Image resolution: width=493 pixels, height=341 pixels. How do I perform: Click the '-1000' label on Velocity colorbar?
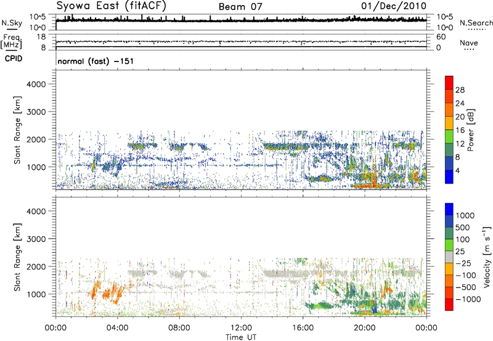(468, 299)
